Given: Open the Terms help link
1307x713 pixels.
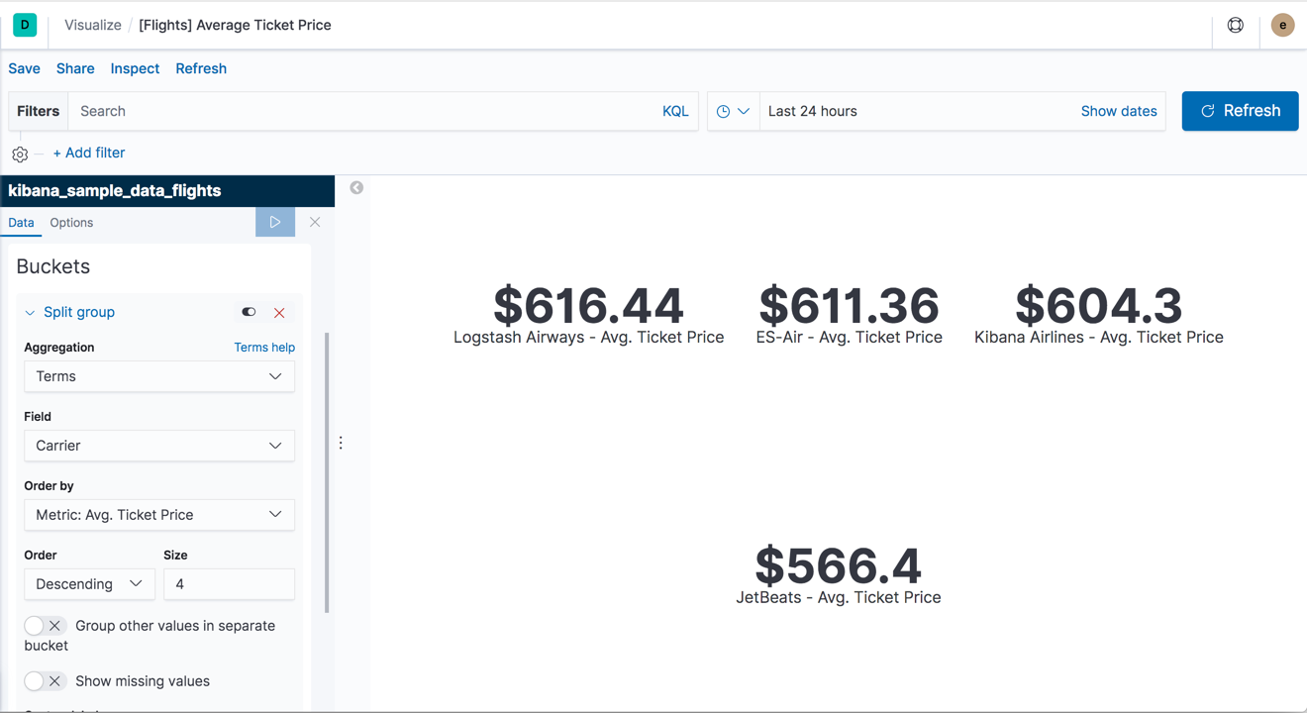Looking at the screenshot, I should click(264, 348).
